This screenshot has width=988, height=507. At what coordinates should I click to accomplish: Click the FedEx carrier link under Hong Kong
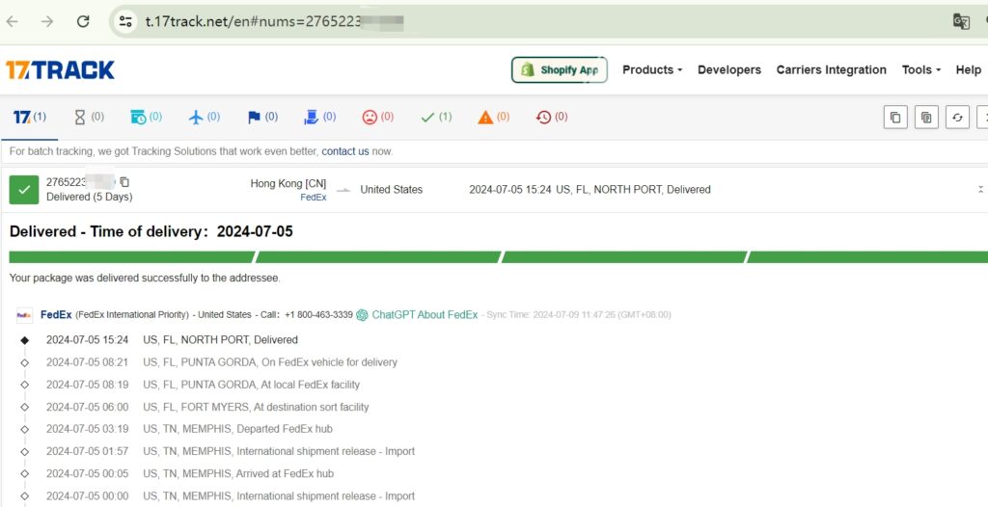coord(314,198)
